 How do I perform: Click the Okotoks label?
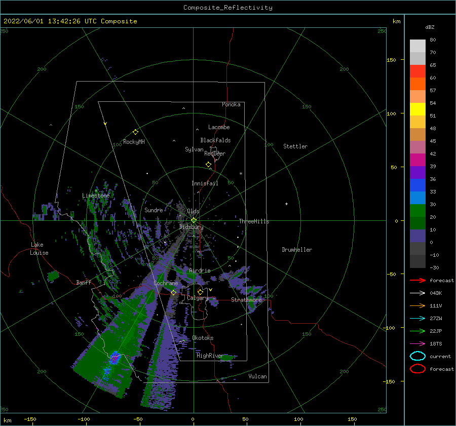coord(203,337)
